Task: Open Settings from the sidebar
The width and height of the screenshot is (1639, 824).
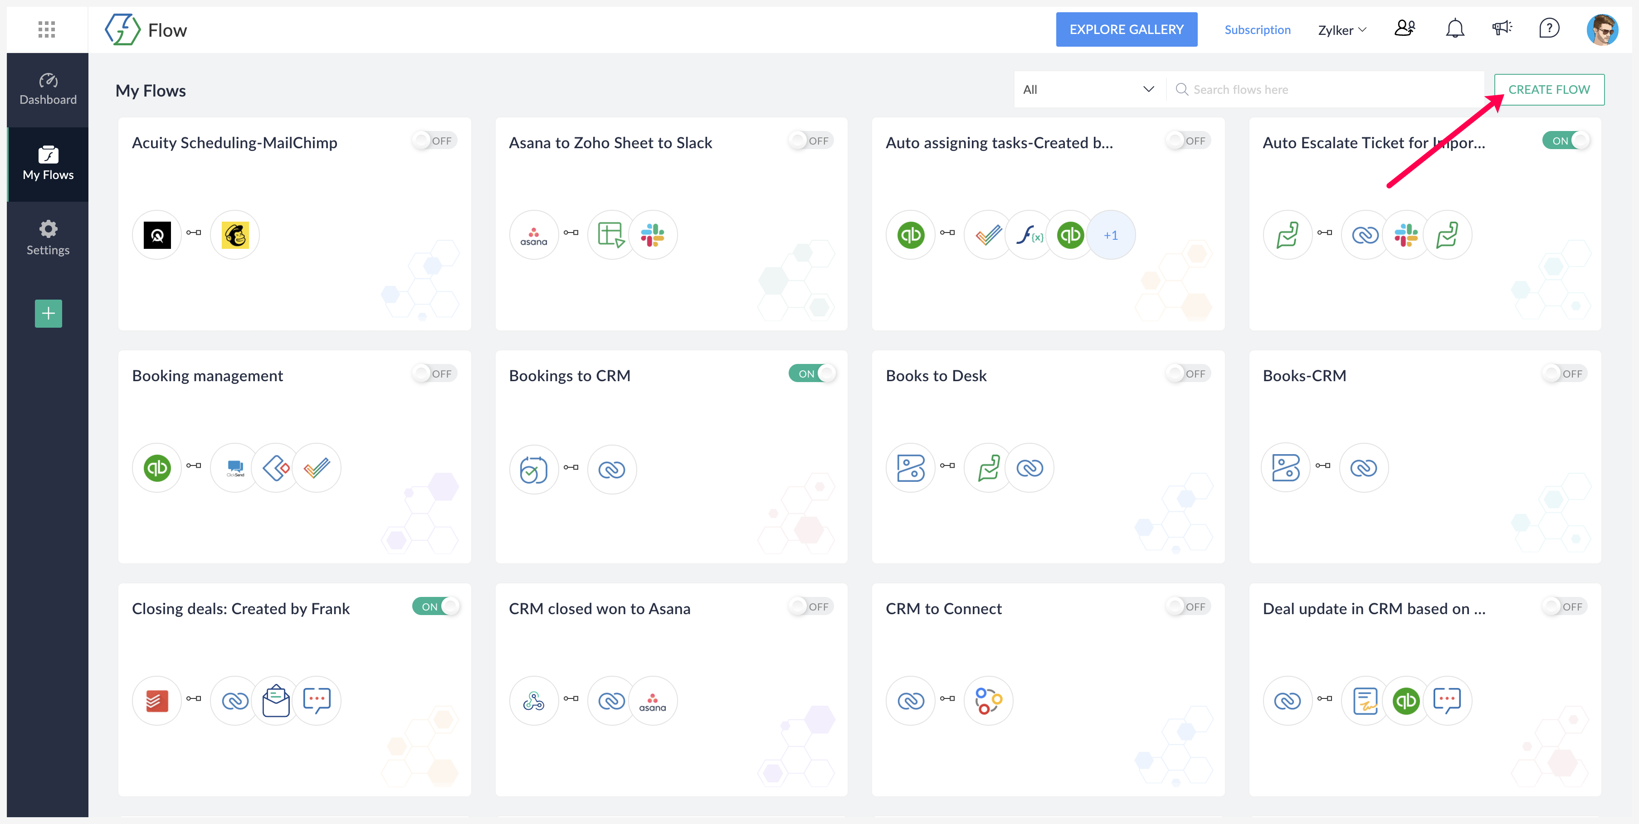Action: 49,238
